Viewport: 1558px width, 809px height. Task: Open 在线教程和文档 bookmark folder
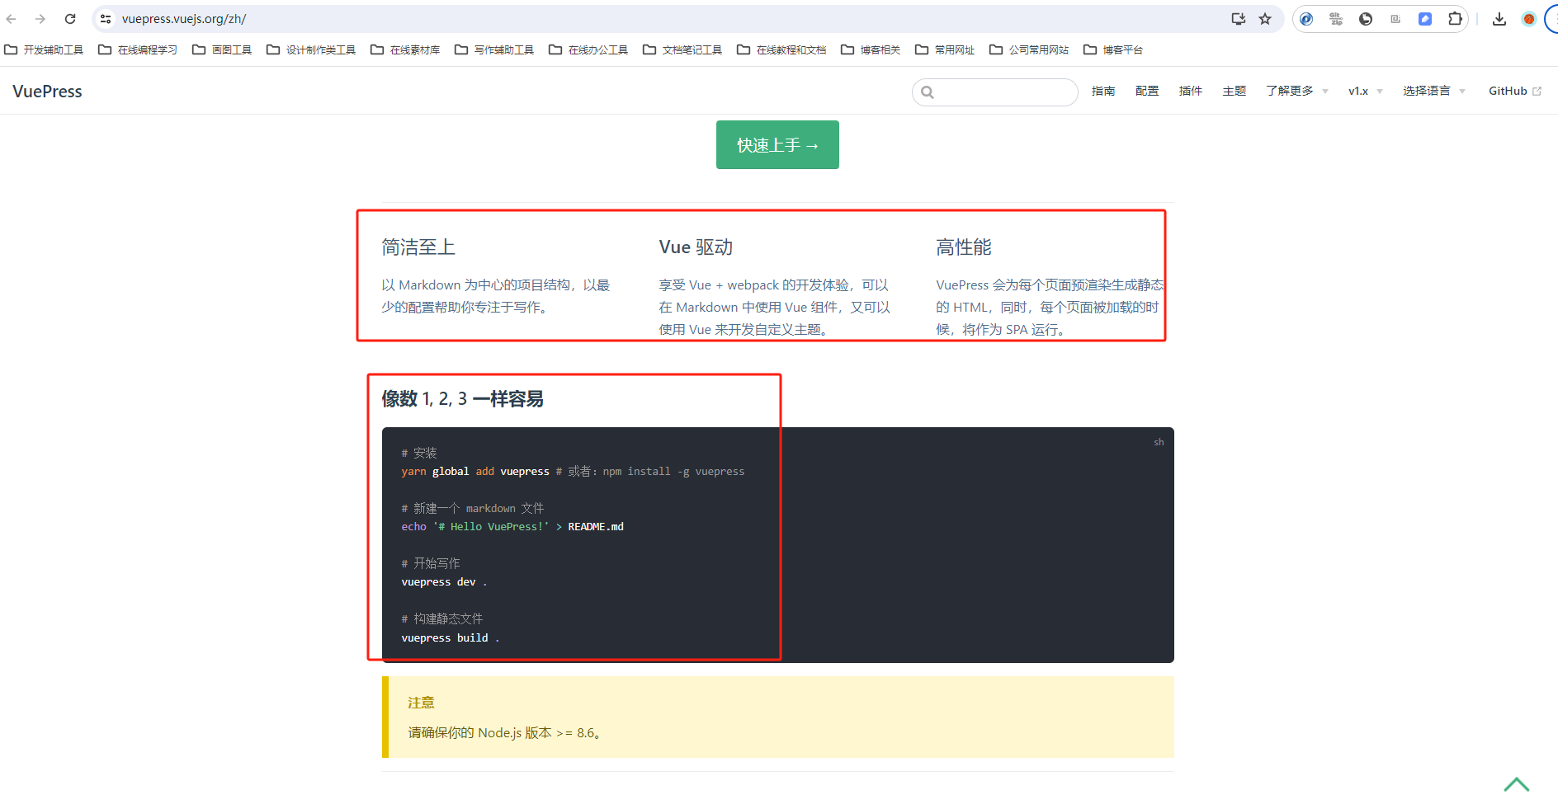tap(781, 49)
